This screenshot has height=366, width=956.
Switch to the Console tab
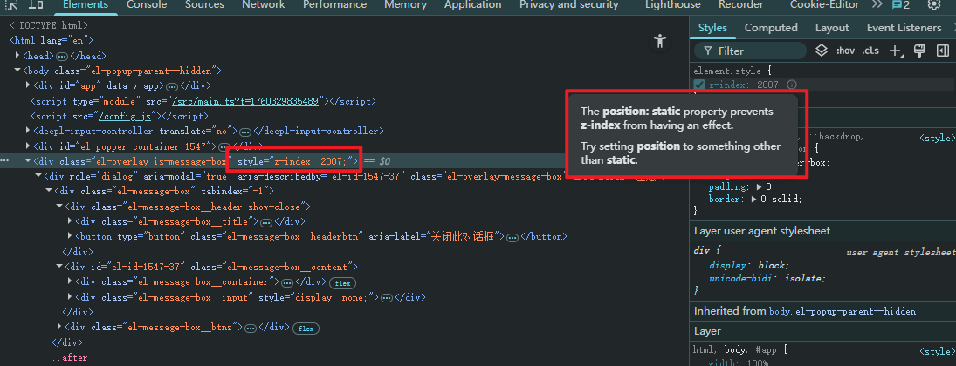(147, 5)
